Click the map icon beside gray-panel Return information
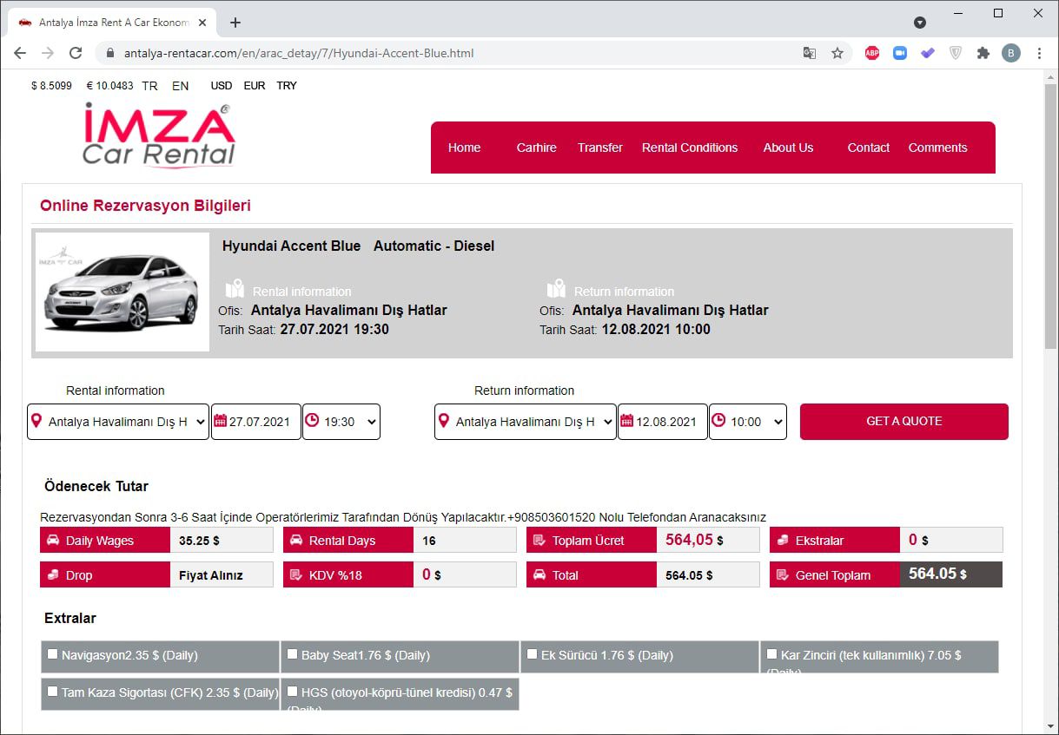1059x735 pixels. [x=556, y=289]
